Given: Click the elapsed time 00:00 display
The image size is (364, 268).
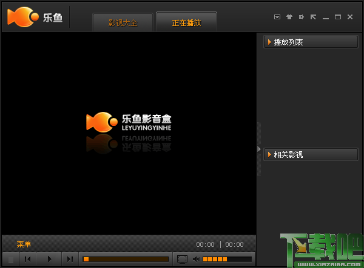Looking at the screenshot, I should point(205,244).
